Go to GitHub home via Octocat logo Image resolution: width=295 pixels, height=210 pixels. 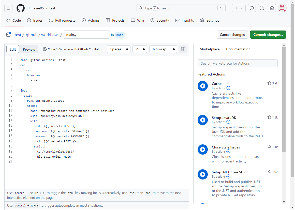[21, 8]
